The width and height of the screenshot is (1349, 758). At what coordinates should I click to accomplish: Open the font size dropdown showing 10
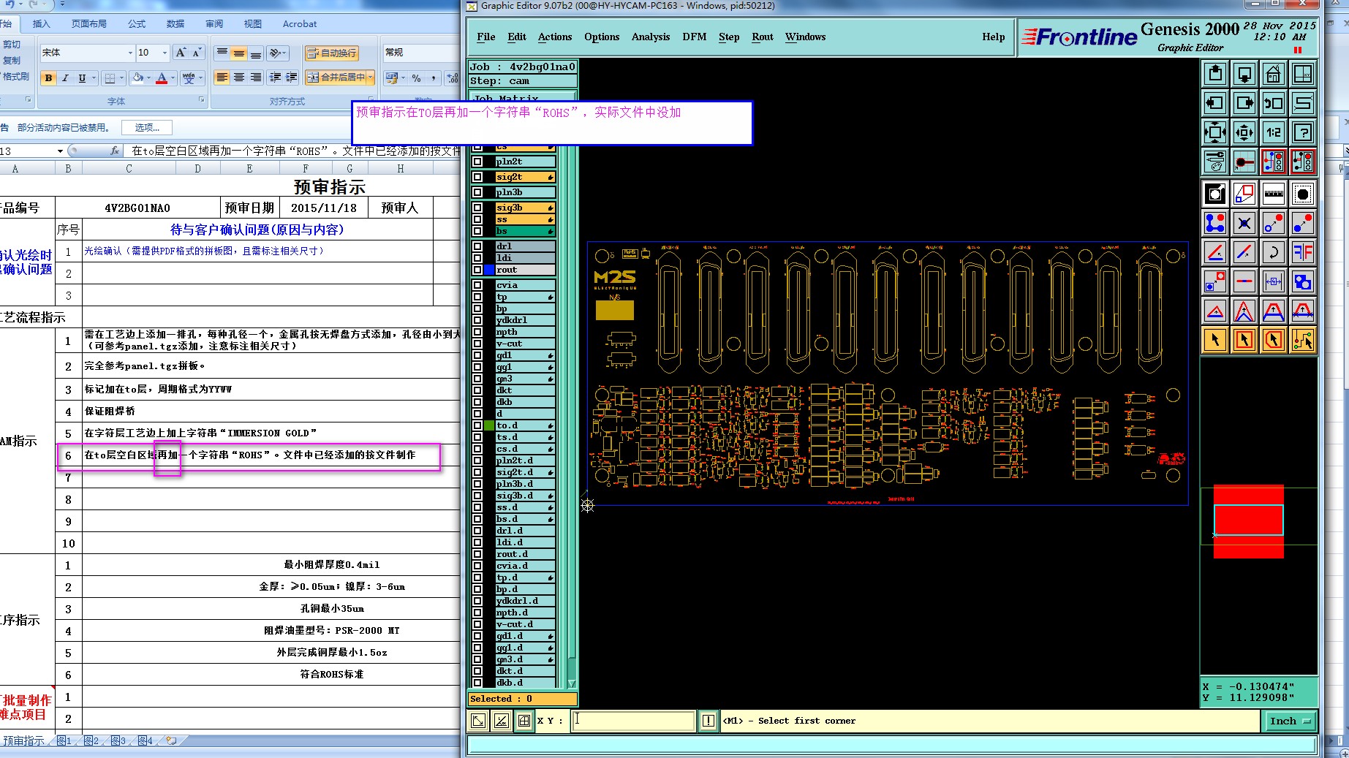click(165, 53)
